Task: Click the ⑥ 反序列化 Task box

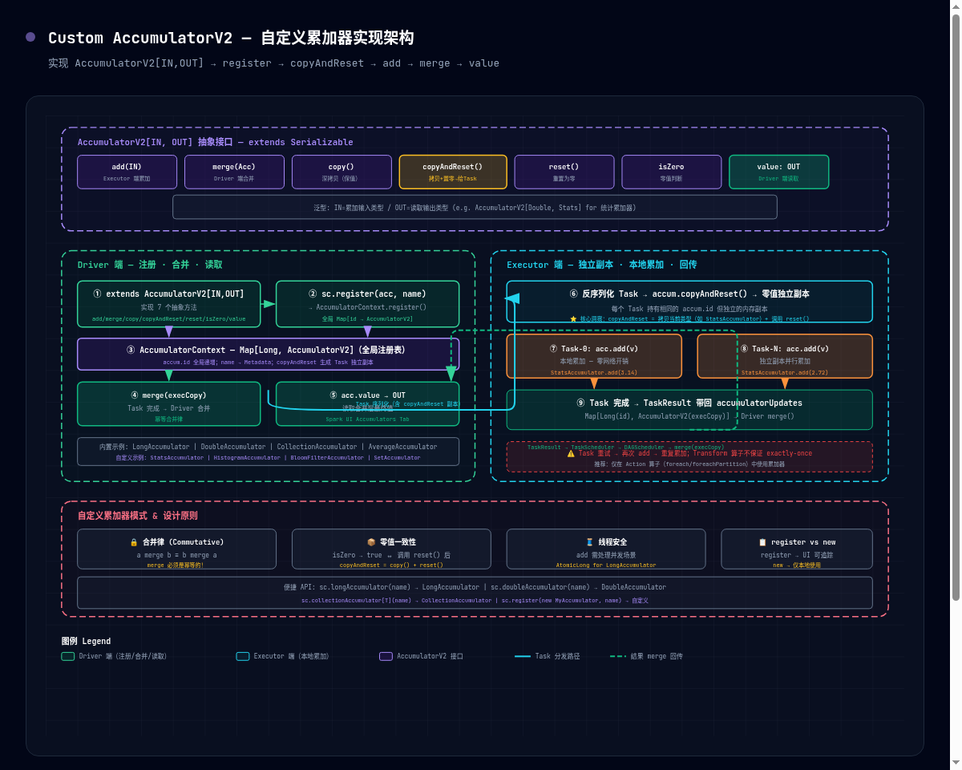Action: point(689,302)
